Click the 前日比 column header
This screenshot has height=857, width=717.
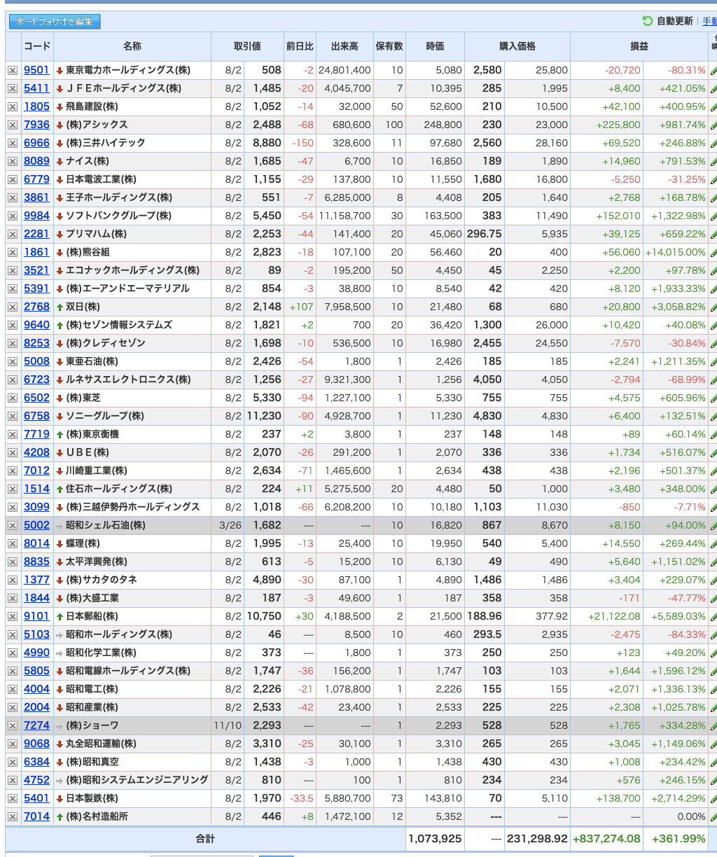click(x=300, y=46)
